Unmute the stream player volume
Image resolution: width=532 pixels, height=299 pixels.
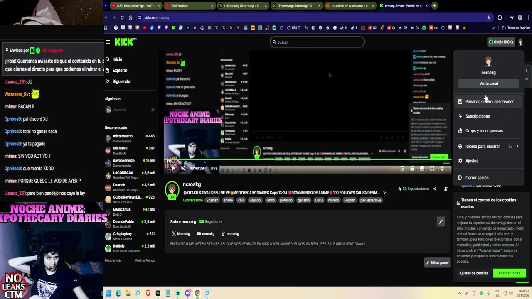183,168
